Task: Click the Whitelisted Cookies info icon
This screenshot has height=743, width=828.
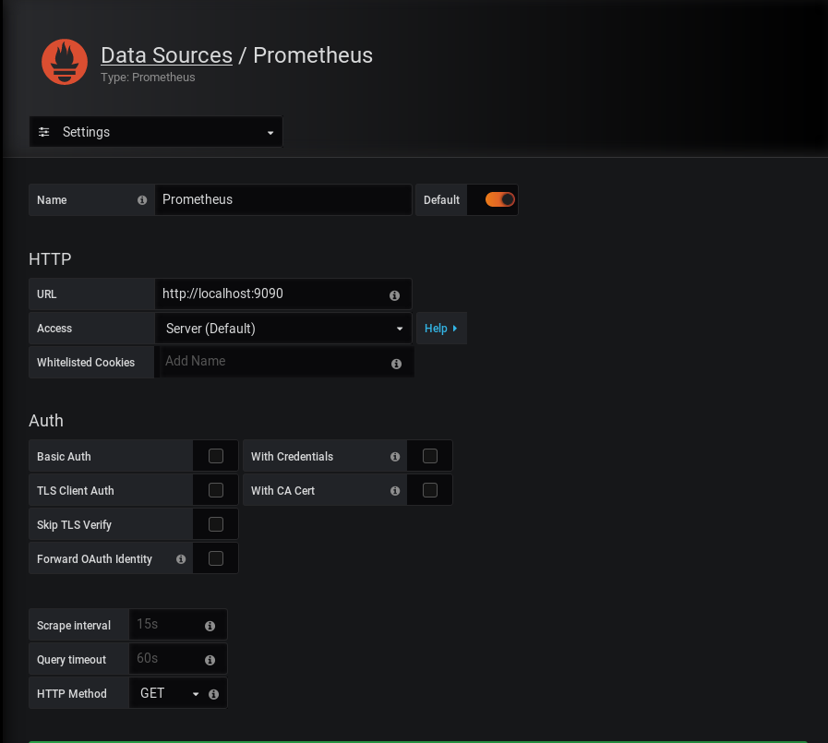Action: tap(397, 364)
